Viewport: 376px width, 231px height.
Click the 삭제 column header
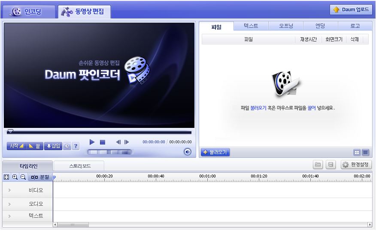355,39
